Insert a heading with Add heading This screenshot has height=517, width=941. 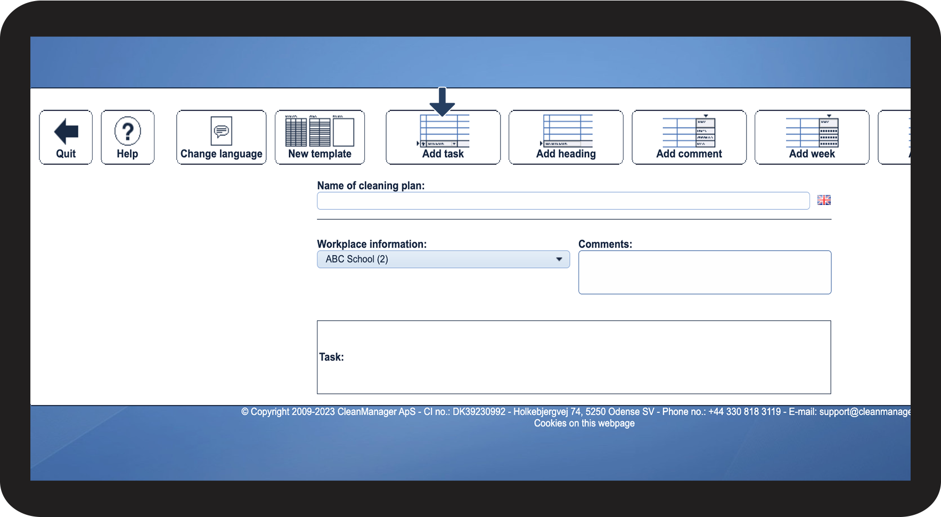566,137
